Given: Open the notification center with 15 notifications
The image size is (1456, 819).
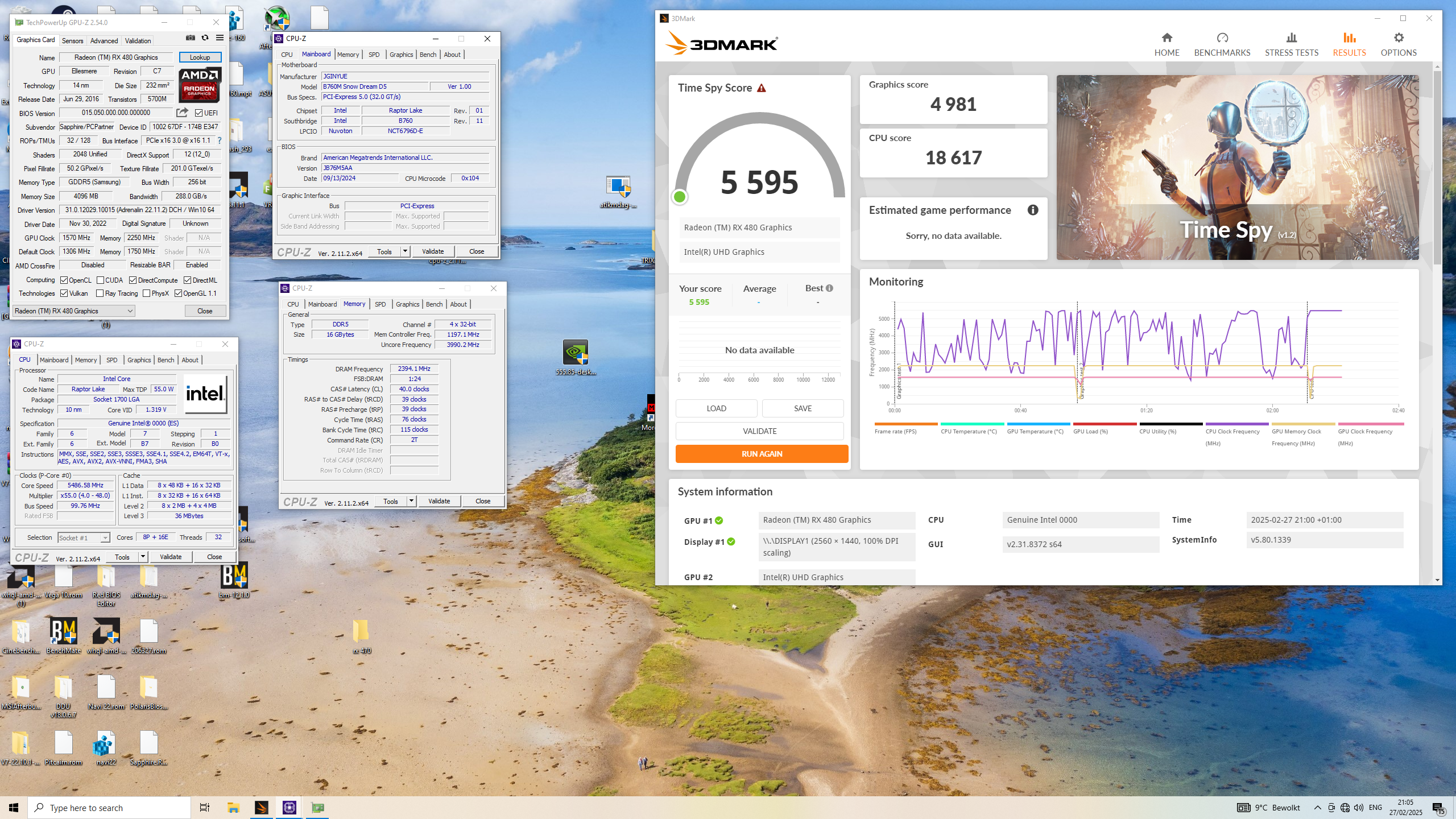Looking at the screenshot, I should [1438, 808].
